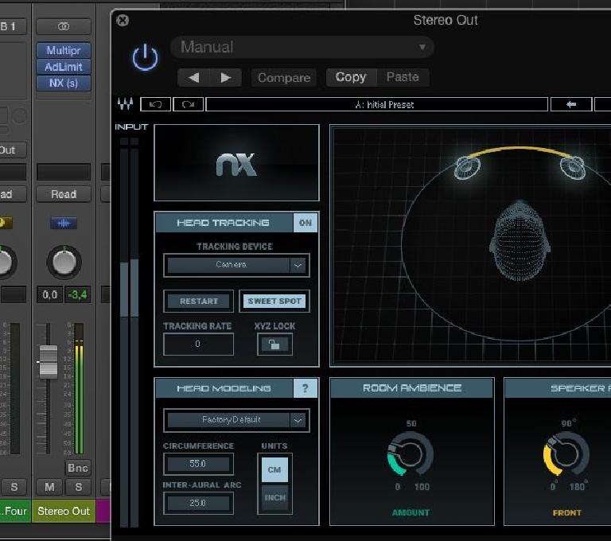Screen dimensions: 611x541
Task: Click the Waves undo arrow
Action: coord(155,104)
